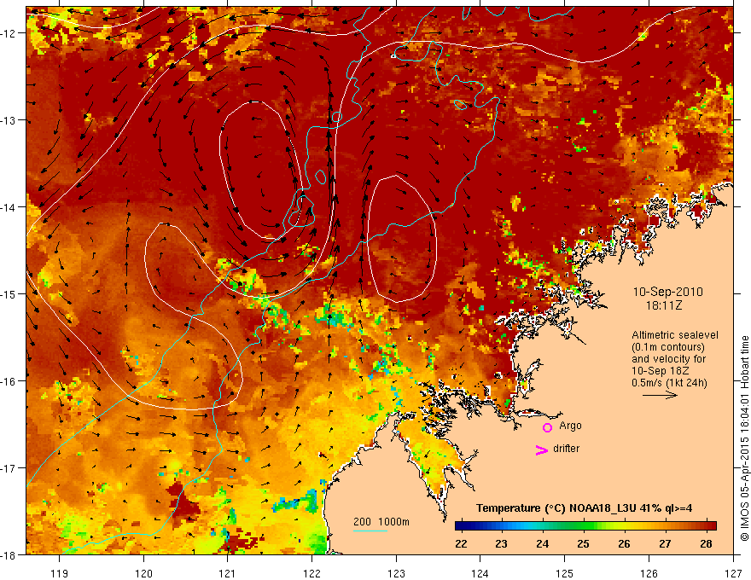
Task: Click the 'drifter' legend label
Action: [566, 449]
